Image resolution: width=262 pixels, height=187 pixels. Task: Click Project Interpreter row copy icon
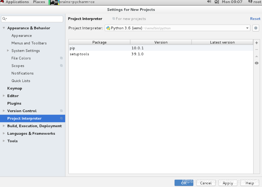click(61, 118)
